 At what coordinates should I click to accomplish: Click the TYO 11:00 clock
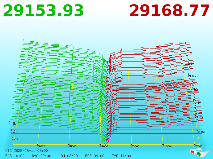point(121,156)
